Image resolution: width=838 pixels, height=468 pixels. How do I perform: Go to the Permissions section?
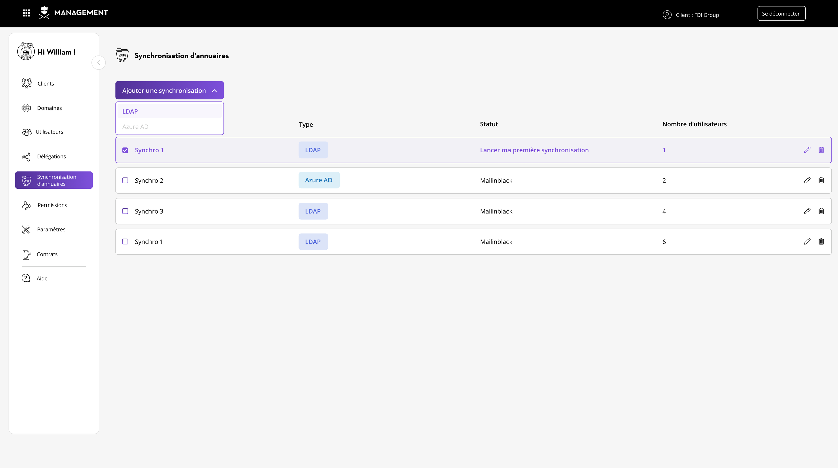pyautogui.click(x=52, y=205)
